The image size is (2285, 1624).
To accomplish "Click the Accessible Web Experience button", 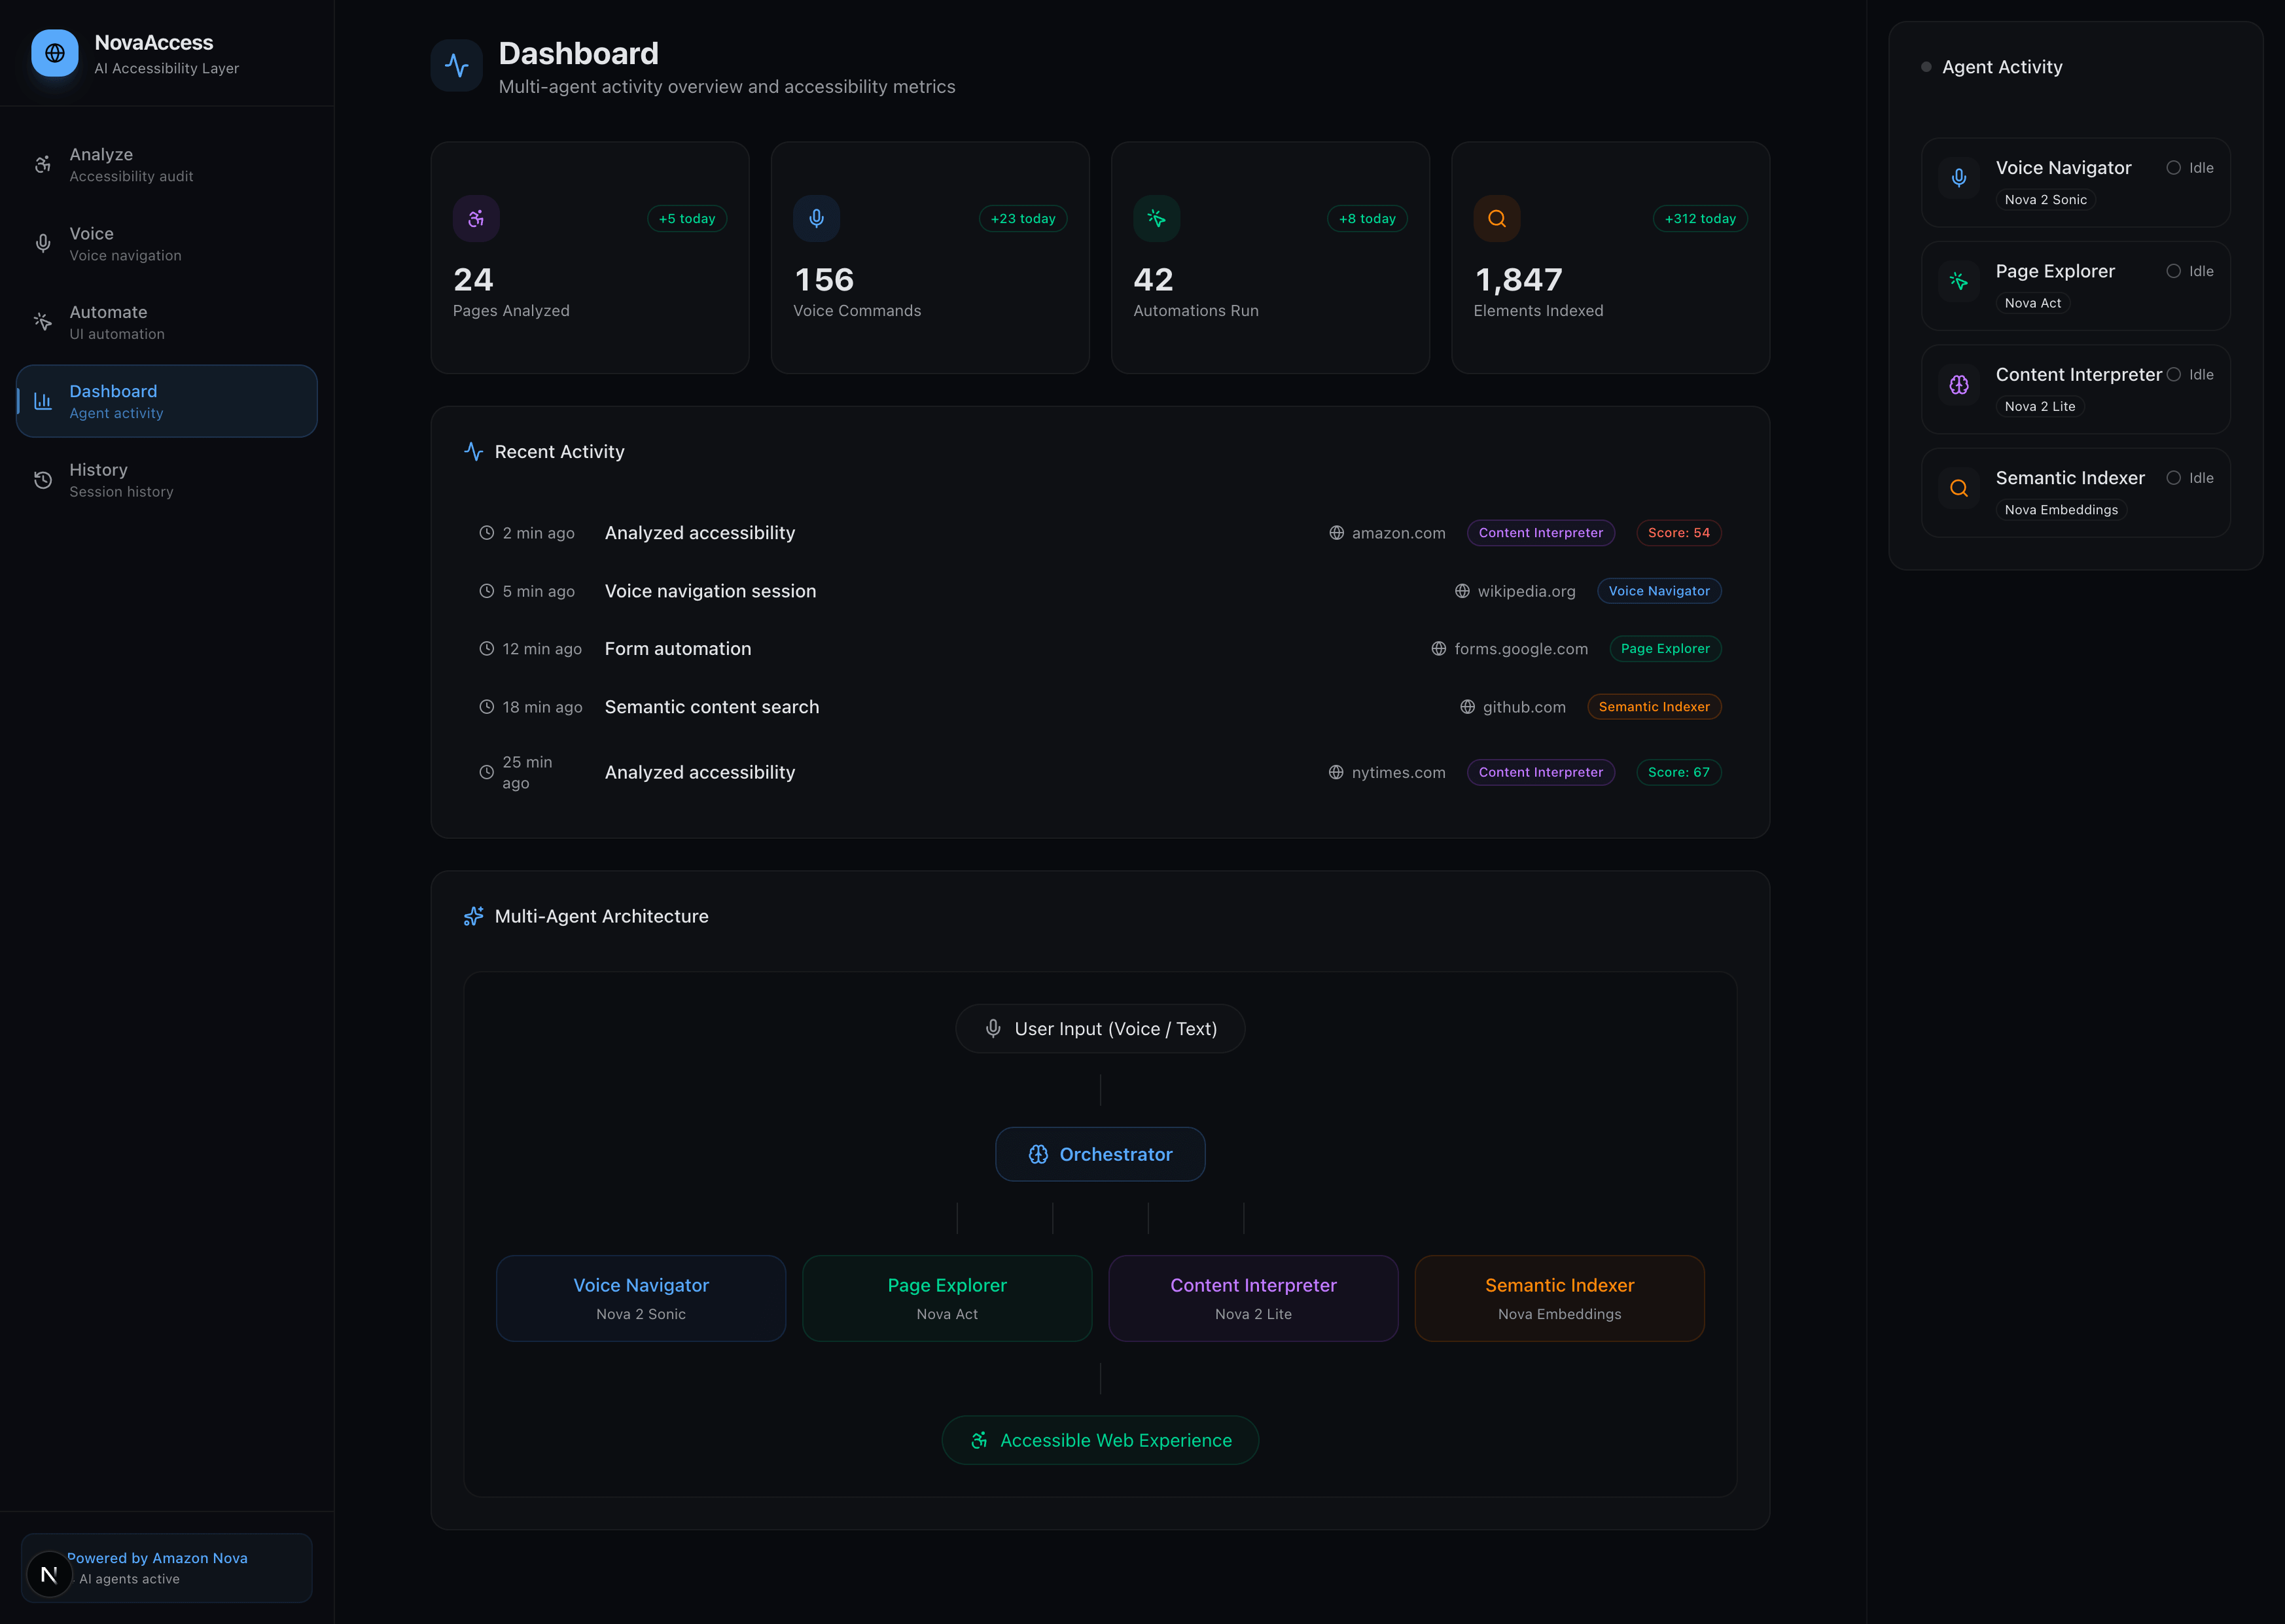I will click(x=1100, y=1440).
